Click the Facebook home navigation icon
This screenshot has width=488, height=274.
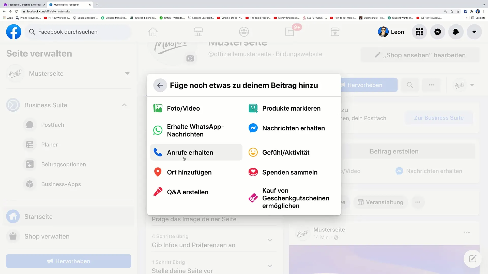click(153, 32)
